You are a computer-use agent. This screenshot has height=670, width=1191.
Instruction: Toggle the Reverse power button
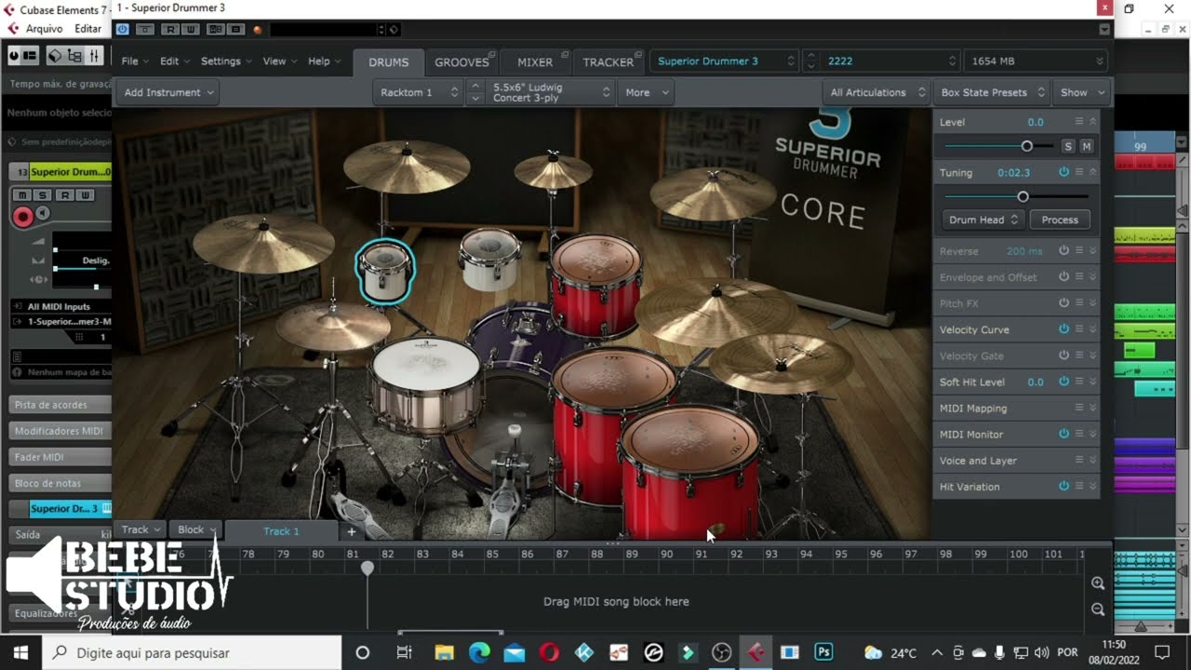pyautogui.click(x=1064, y=250)
